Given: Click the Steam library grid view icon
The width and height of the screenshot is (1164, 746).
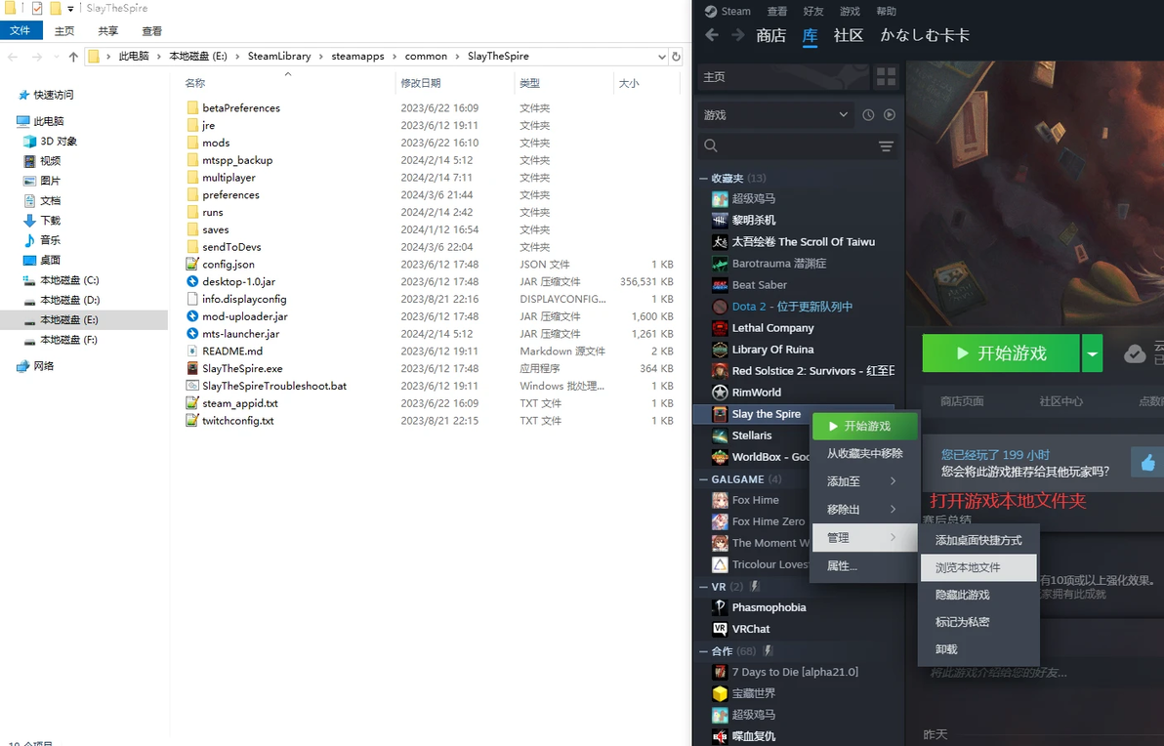Looking at the screenshot, I should click(887, 76).
